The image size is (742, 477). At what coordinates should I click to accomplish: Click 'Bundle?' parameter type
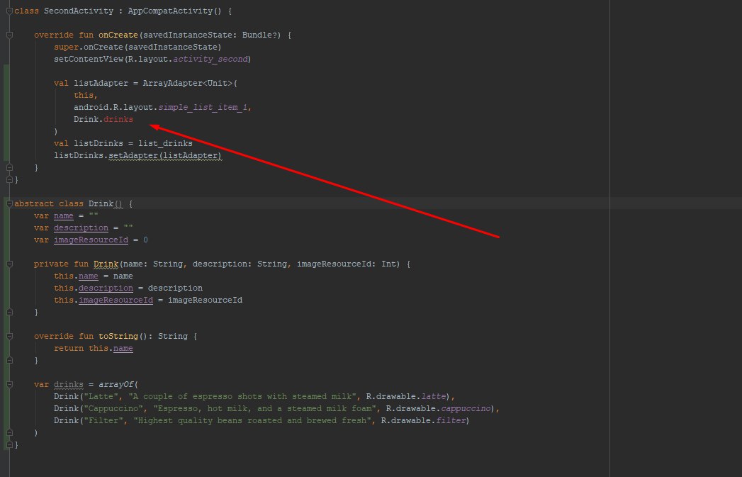(262, 35)
